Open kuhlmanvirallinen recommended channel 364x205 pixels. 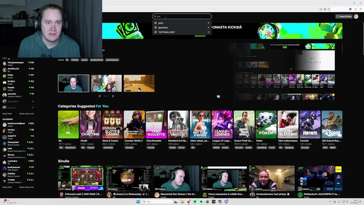[x=18, y=124]
